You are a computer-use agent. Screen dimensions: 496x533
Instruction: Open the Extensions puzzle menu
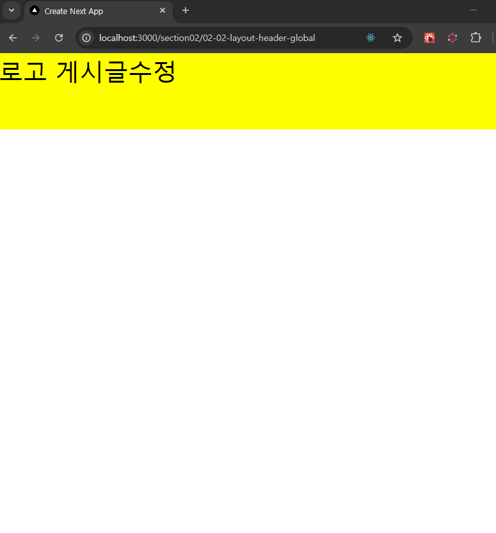point(476,38)
